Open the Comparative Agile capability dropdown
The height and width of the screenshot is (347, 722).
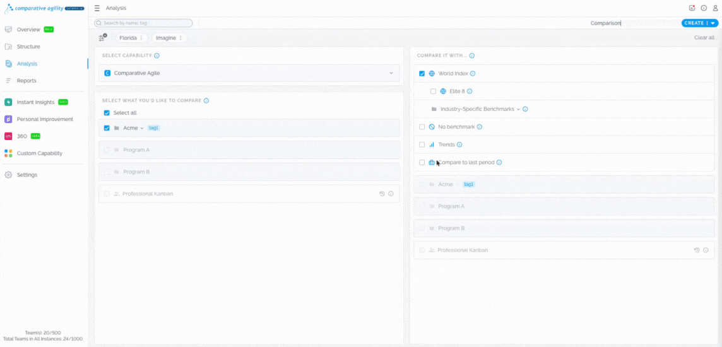click(x=249, y=73)
